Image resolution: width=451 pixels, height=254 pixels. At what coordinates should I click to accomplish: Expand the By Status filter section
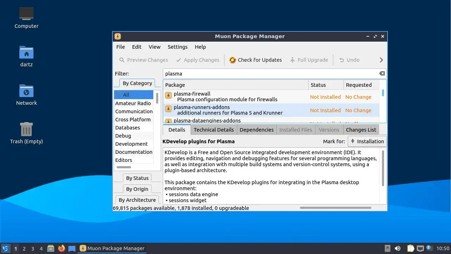(x=137, y=178)
